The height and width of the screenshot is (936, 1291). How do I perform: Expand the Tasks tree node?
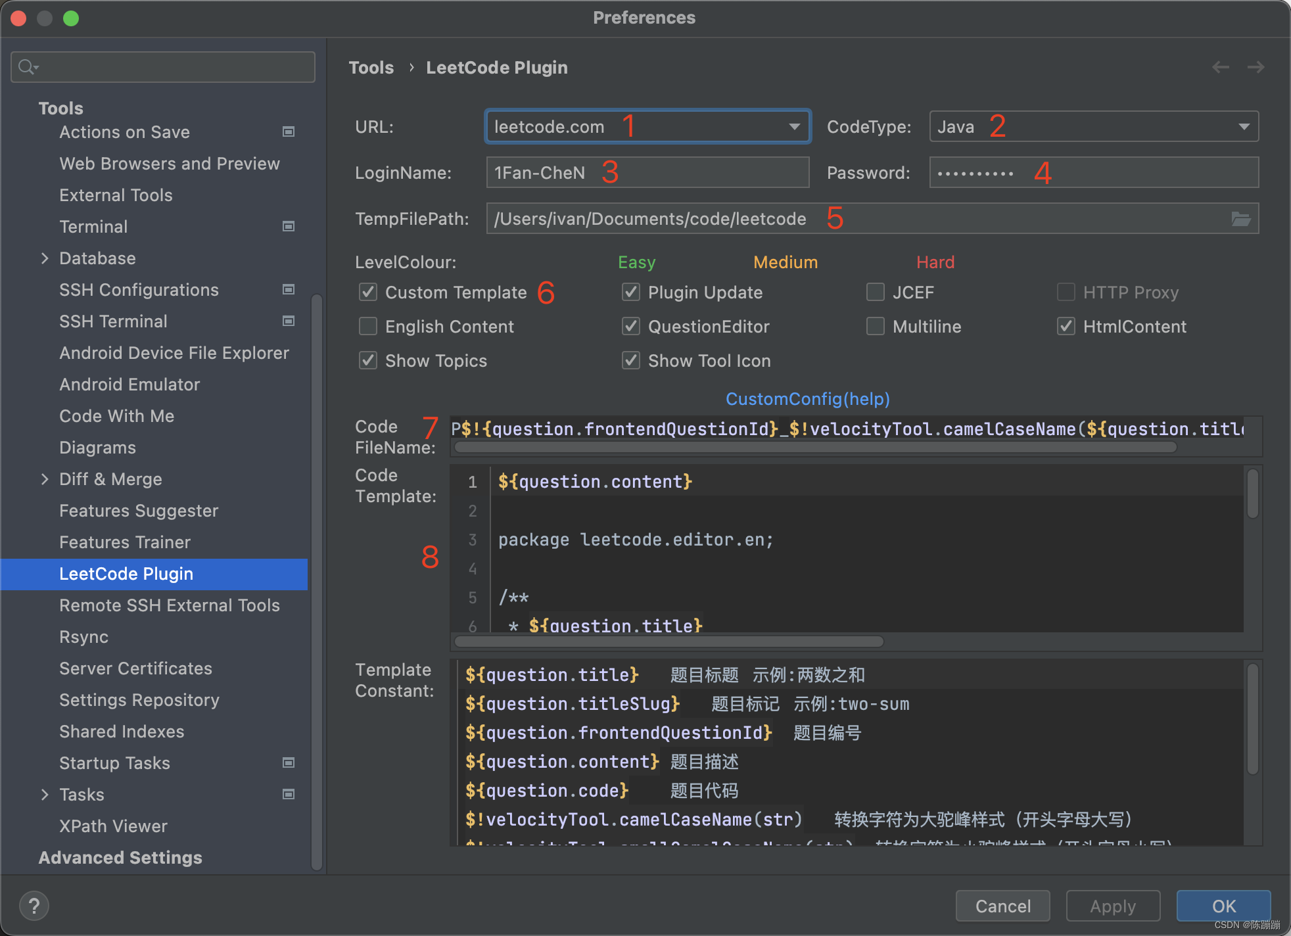pos(45,795)
